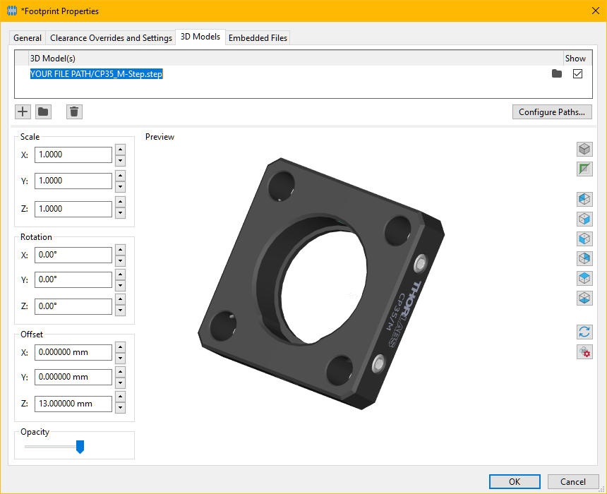Open the Embedded Files tab
The height and width of the screenshot is (494, 607).
[x=257, y=37]
